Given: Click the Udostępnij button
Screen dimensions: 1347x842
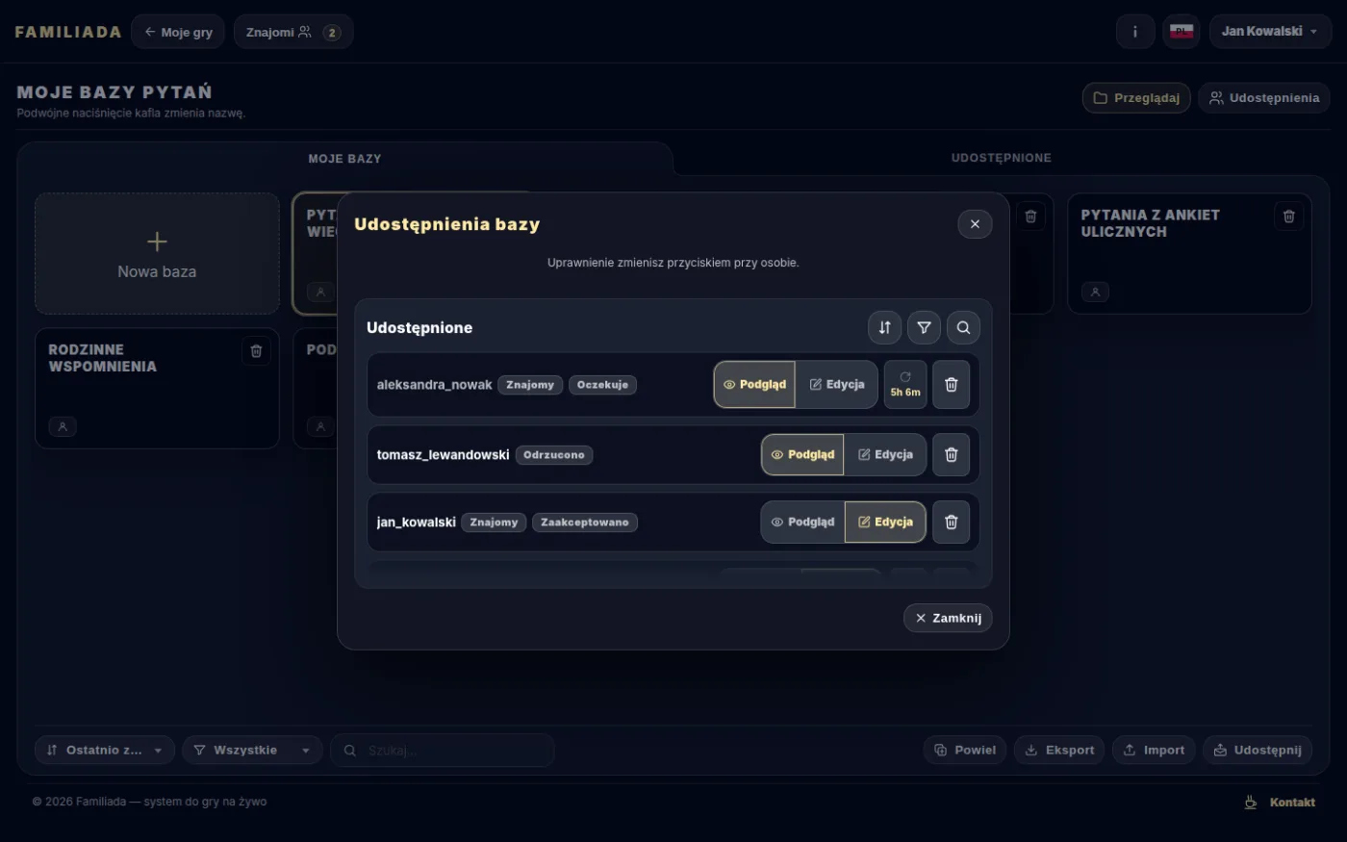Looking at the screenshot, I should click(x=1258, y=751).
